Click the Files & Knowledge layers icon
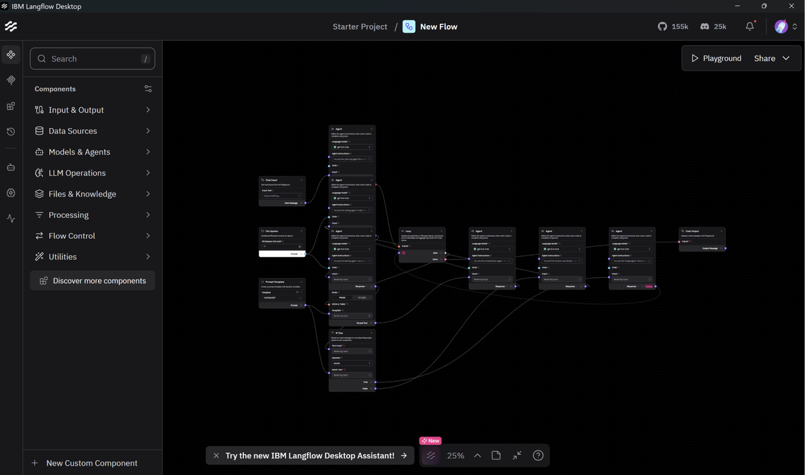 40,194
